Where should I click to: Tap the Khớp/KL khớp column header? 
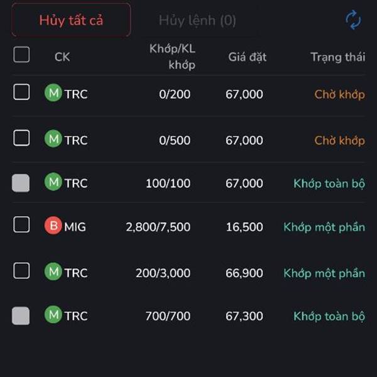click(172, 57)
